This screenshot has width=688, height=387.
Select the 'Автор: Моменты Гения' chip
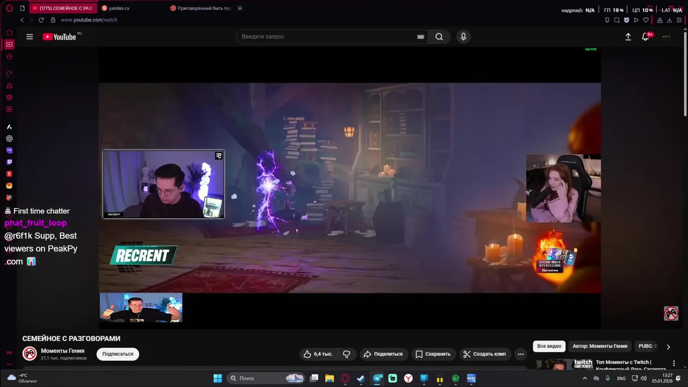click(x=600, y=346)
